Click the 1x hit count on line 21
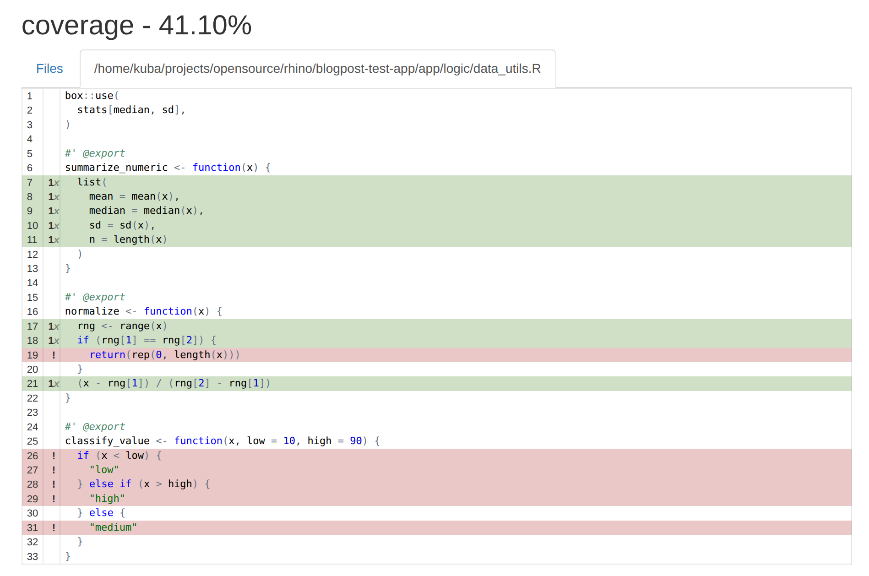Viewport: 869px width, 576px height. [x=54, y=383]
